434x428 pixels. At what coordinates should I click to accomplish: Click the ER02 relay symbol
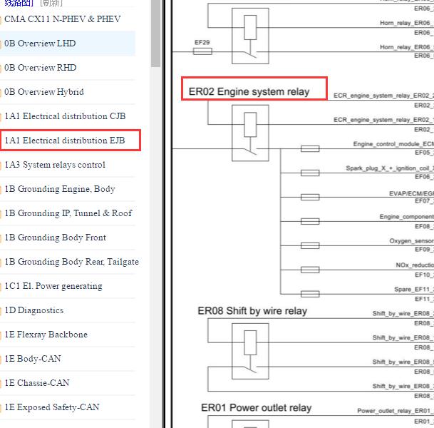[250, 133]
